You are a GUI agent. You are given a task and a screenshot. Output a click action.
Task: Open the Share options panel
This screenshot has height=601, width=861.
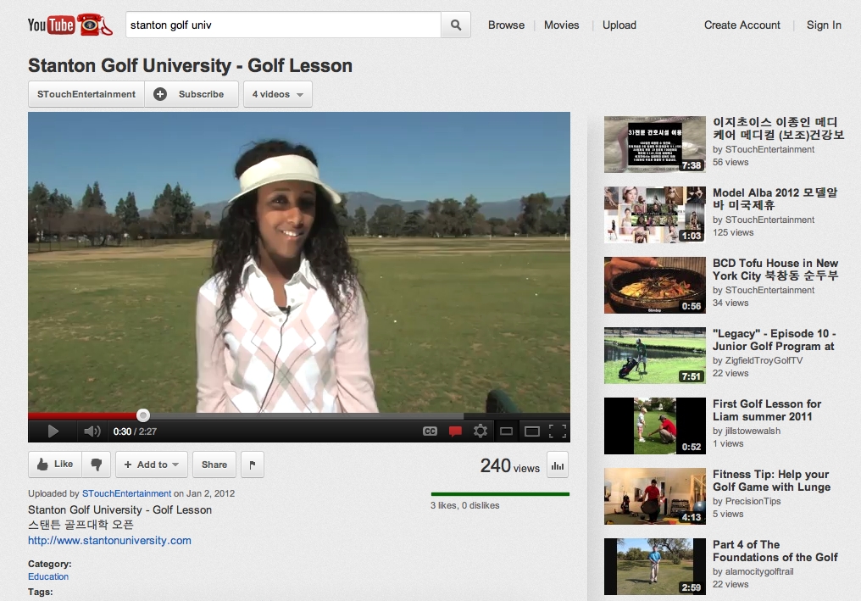click(x=214, y=465)
